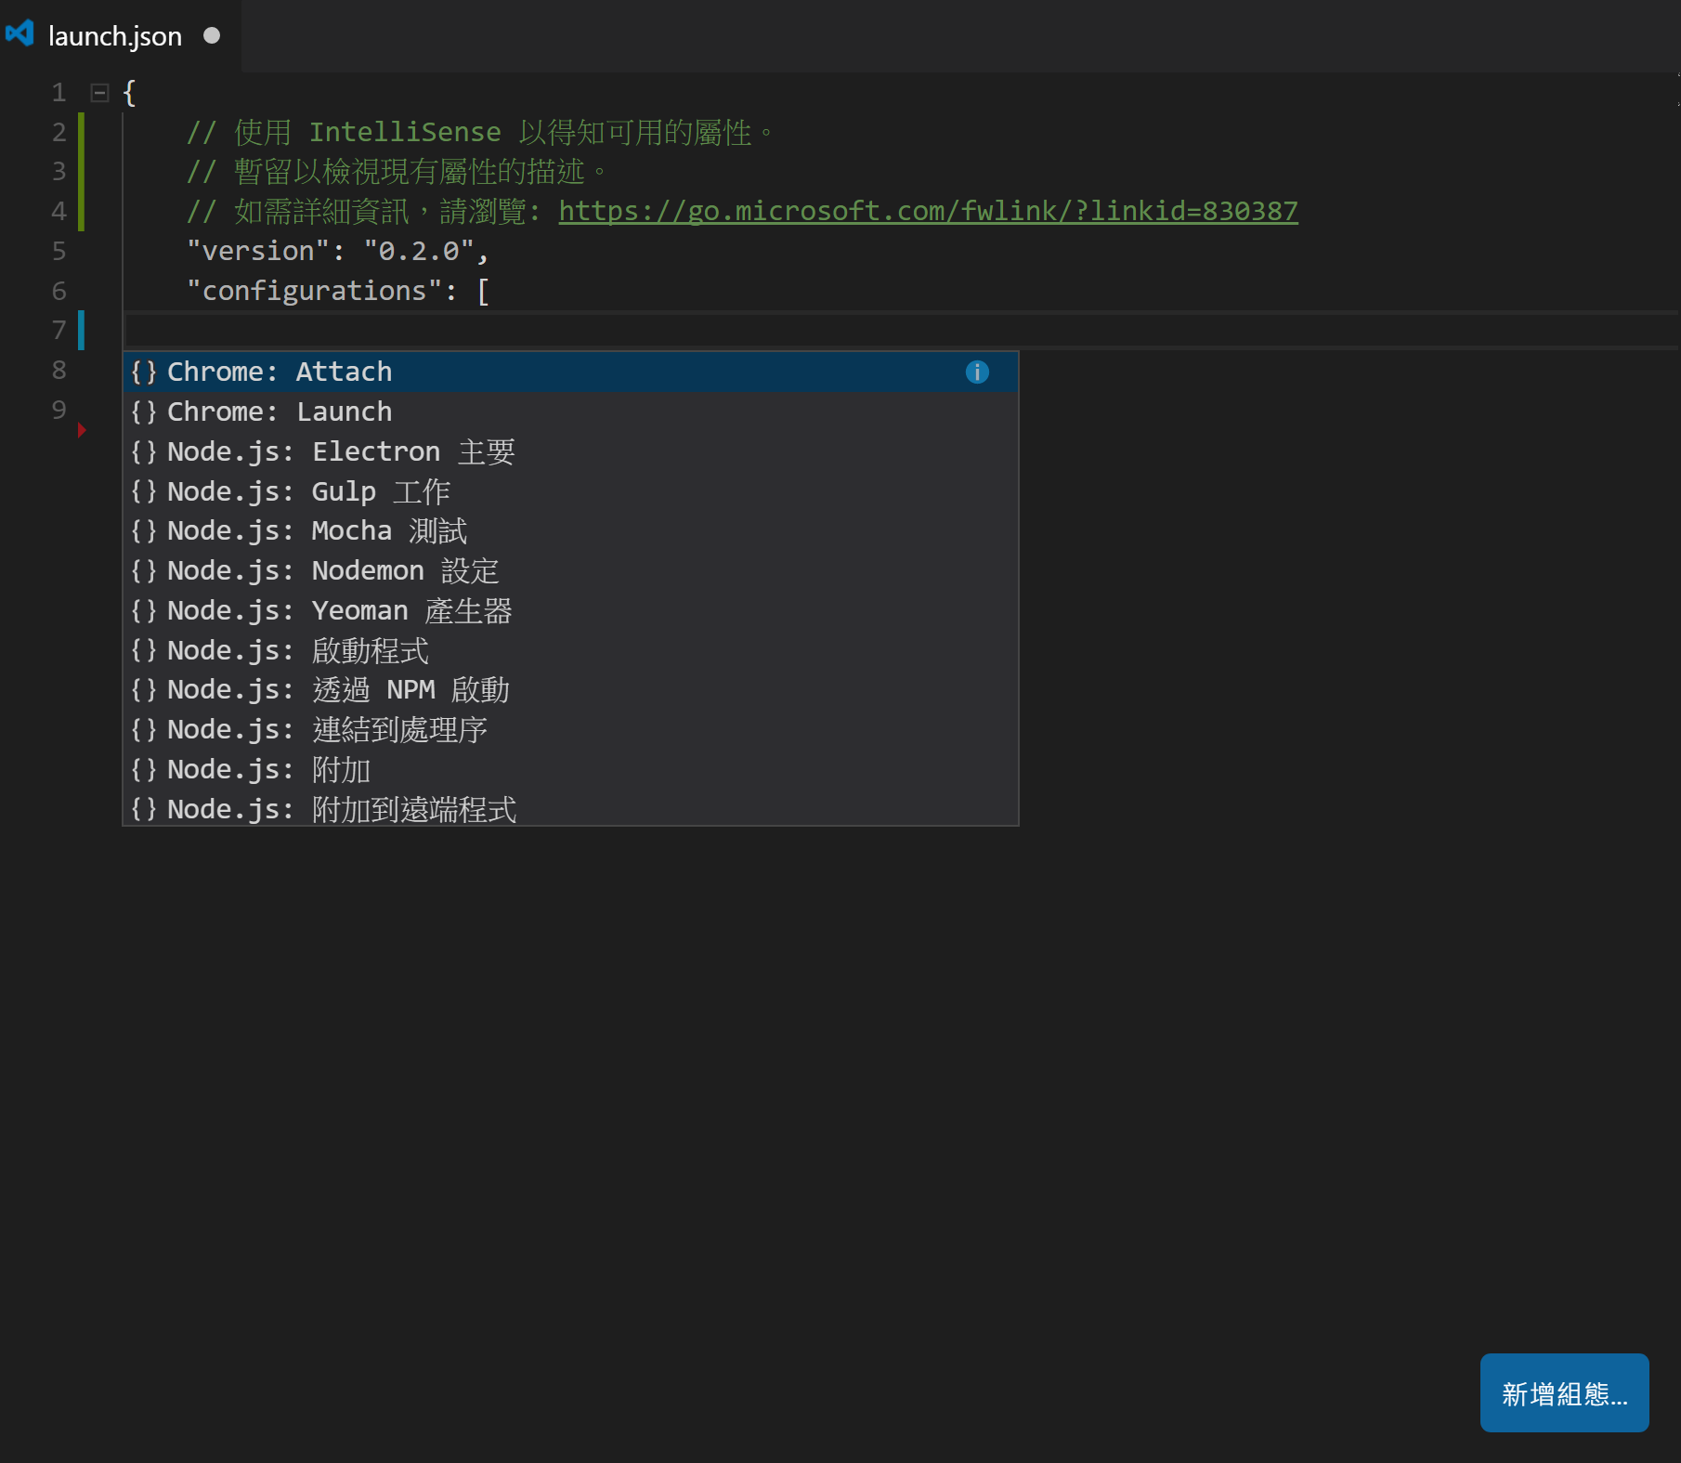The width and height of the screenshot is (1681, 1463).
Task: Choose Node.js: Electron 主要 snippet
Action: pyautogui.click(x=571, y=451)
